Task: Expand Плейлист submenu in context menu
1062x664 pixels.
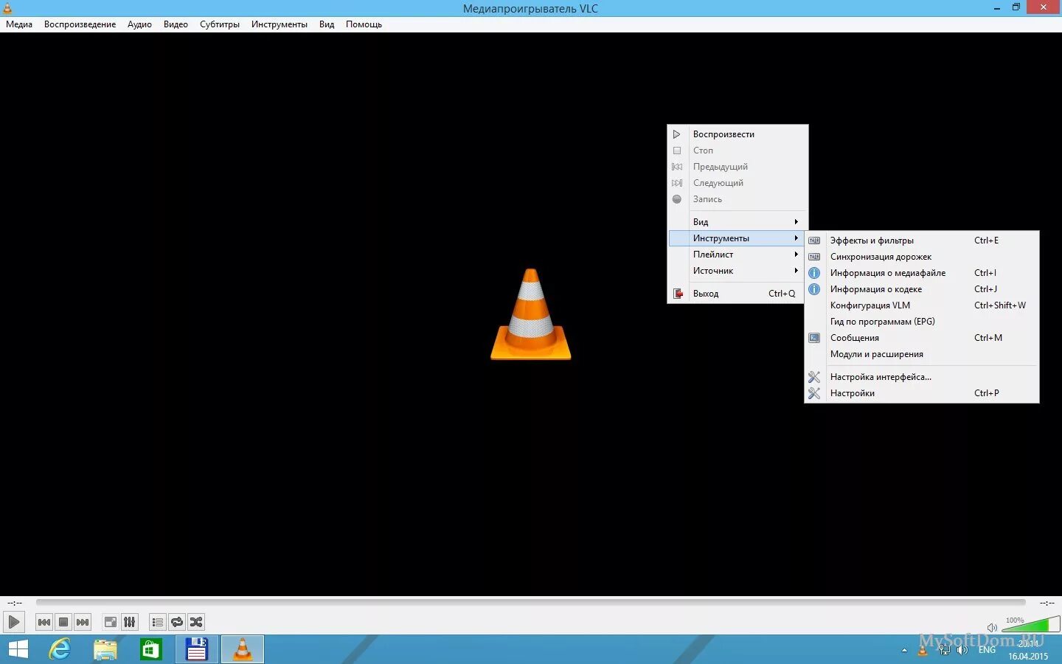Action: tap(737, 255)
